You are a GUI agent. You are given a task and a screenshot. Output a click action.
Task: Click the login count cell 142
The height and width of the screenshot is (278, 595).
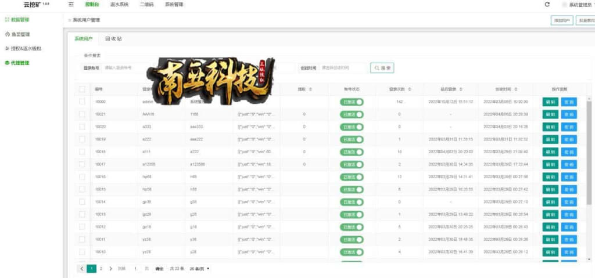coord(399,102)
